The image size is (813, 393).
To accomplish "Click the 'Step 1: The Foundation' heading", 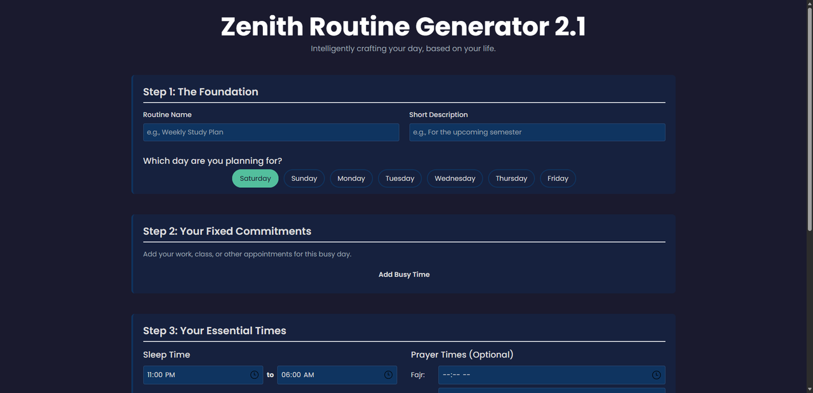I will pos(201,92).
